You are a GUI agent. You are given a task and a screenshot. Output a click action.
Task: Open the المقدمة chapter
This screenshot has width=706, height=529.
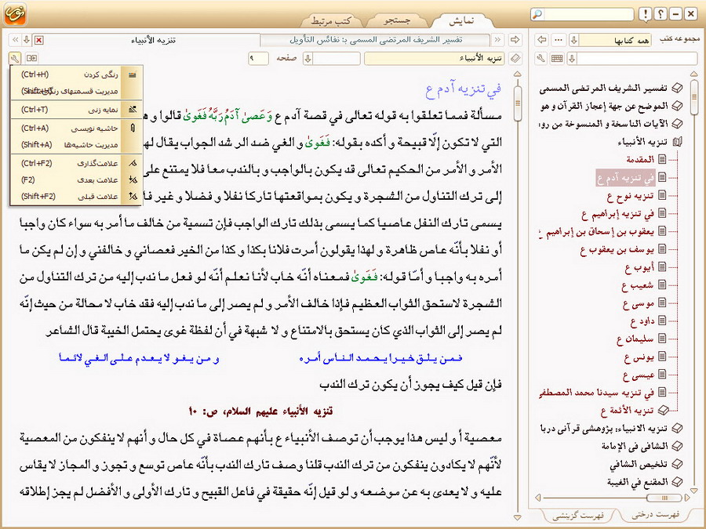[x=646, y=160]
